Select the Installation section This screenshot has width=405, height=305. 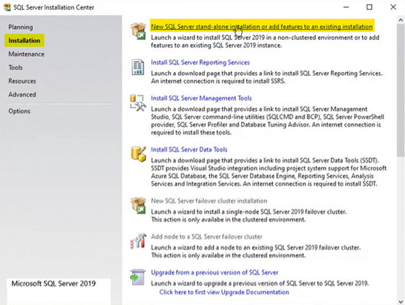coord(24,41)
